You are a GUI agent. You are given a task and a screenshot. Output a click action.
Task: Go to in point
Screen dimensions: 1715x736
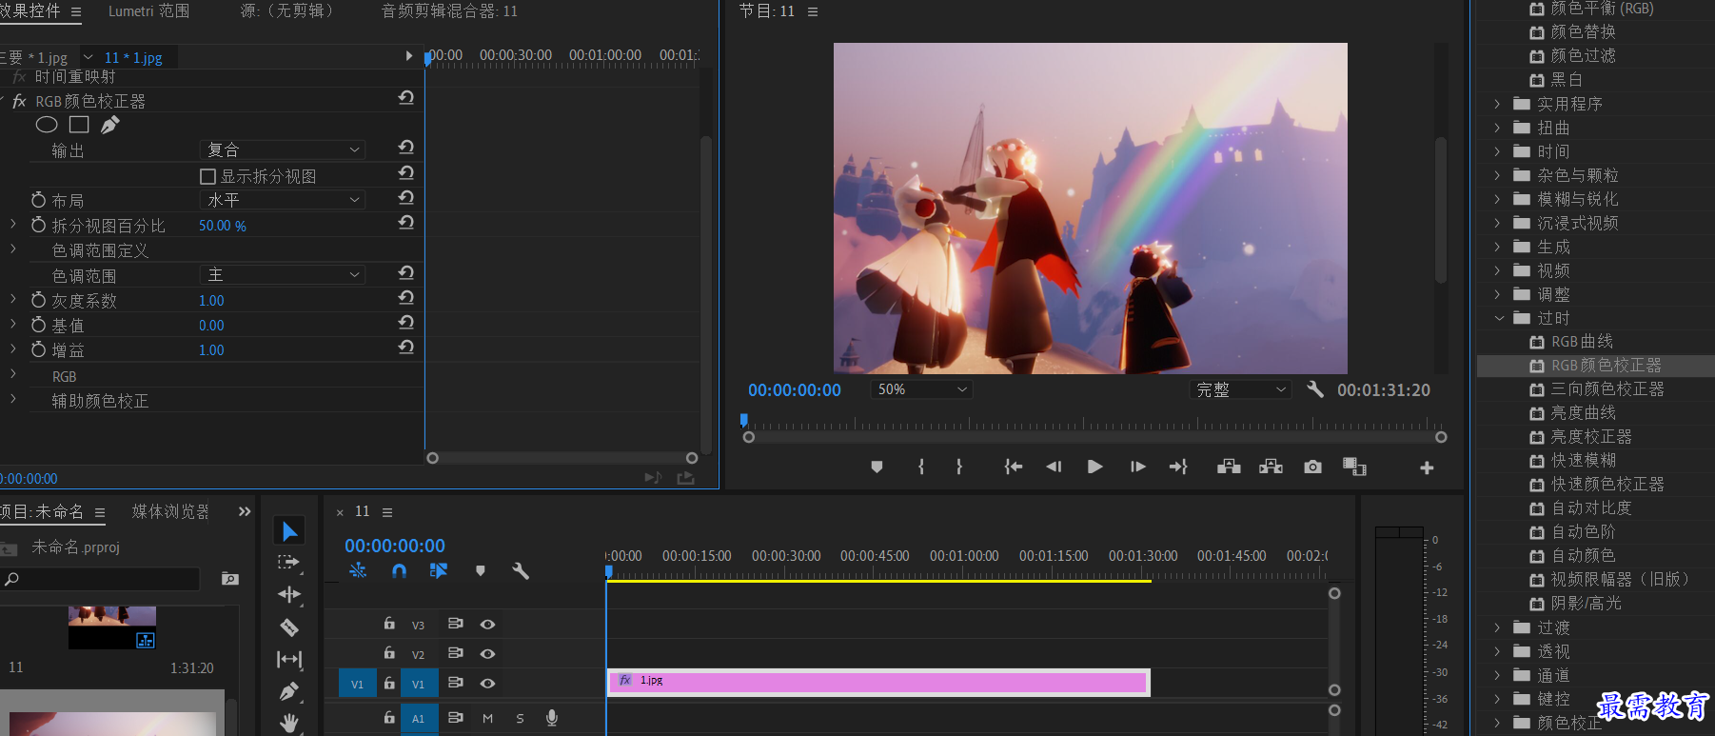coord(1014,467)
